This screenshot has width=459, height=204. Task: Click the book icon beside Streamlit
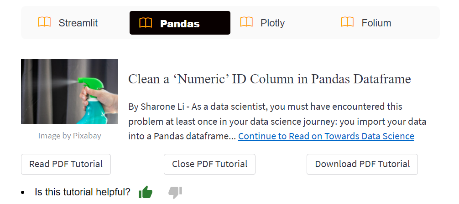pos(44,22)
